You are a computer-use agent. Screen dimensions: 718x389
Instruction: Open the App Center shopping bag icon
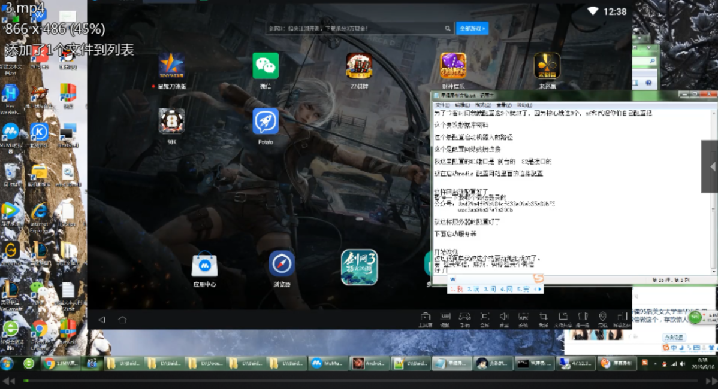204,264
